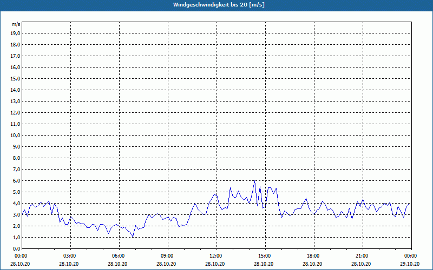Select the 18,0 y-axis label

16,45
